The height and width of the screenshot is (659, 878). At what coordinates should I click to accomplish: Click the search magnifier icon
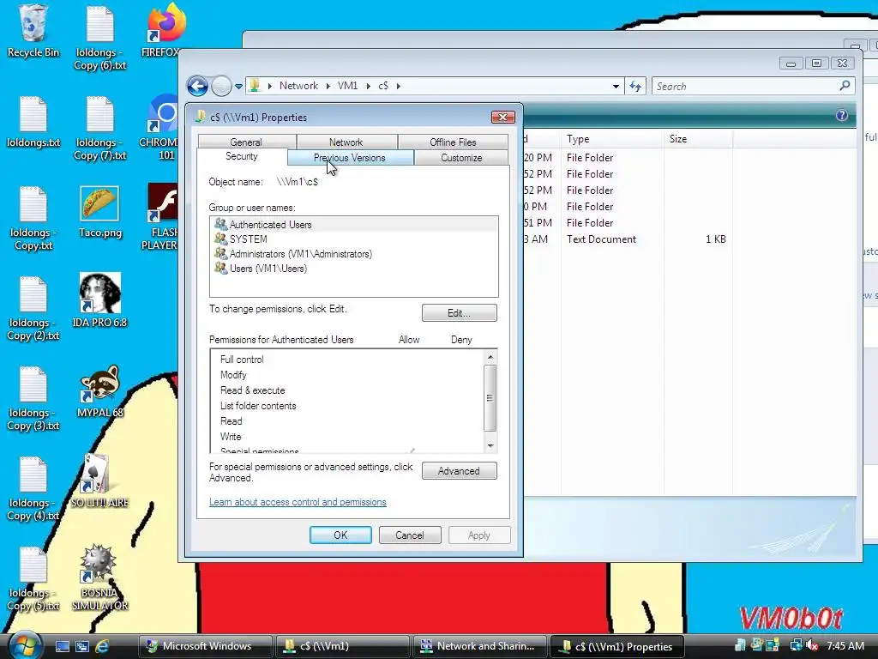pyautogui.click(x=845, y=86)
